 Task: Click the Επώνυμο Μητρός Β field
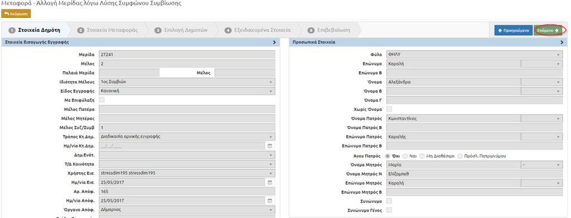pos(475,192)
